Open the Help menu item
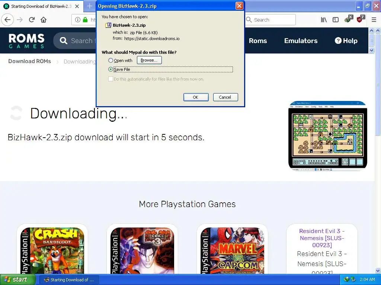This screenshot has width=381, height=285. [346, 41]
